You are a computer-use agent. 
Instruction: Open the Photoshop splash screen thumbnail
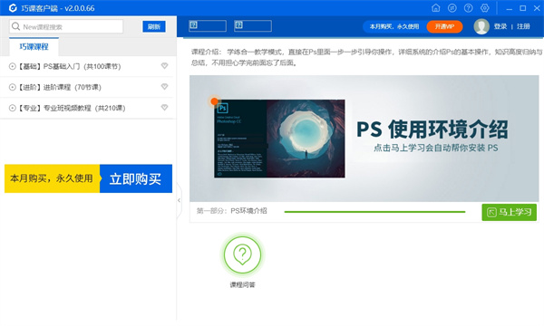coord(279,139)
